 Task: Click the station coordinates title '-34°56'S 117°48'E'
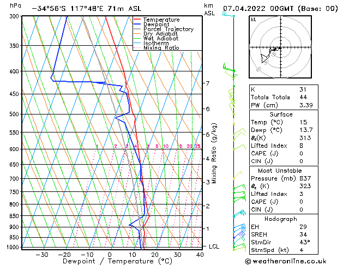[x=68, y=9]
